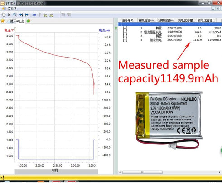Image resolution: width=222 pixels, height=183 pixels.
Task: Click the horizontal scrollbar thumb in table pane
Action: coord(142,172)
